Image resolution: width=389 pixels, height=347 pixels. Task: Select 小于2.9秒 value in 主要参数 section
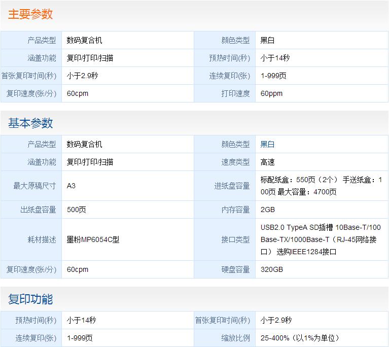[x=82, y=76]
